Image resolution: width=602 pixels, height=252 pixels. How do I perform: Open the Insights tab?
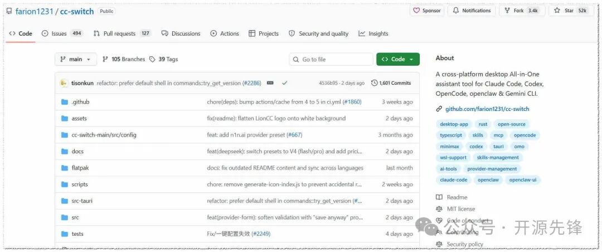pyautogui.click(x=373, y=33)
